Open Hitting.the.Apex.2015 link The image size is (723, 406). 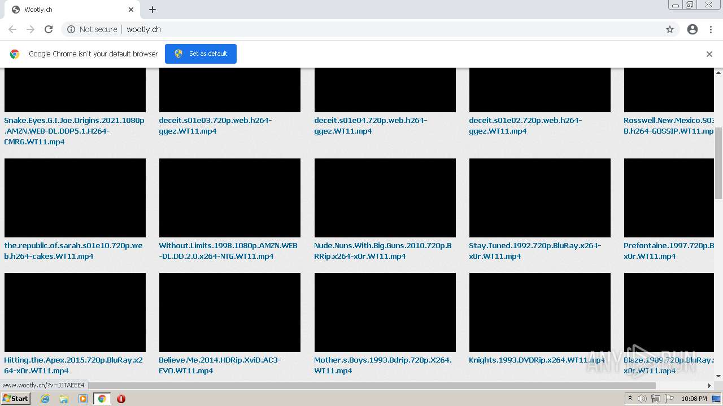click(x=73, y=365)
